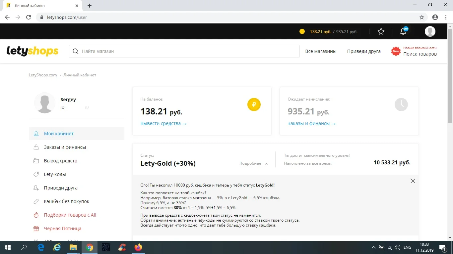
Task: Open the taskbar volume control
Action: click(398, 247)
